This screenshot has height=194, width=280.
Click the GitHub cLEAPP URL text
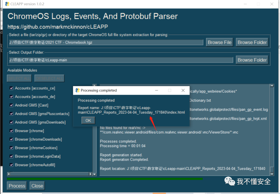click(x=58, y=27)
